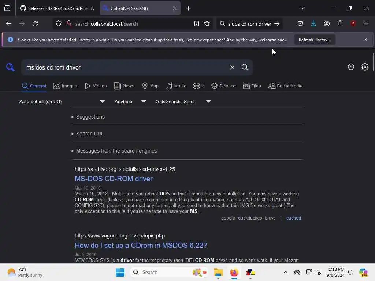Click uBlock Origin extension icon
Image resolution: width=375 pixels, height=281 pixels.
pos(353,23)
